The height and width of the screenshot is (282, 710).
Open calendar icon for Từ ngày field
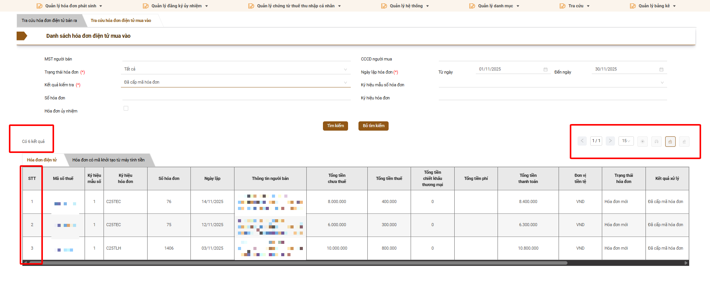[545, 69]
